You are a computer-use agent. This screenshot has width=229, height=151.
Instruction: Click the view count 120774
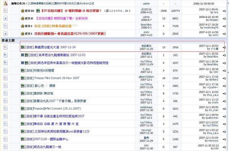(x=176, y=11)
